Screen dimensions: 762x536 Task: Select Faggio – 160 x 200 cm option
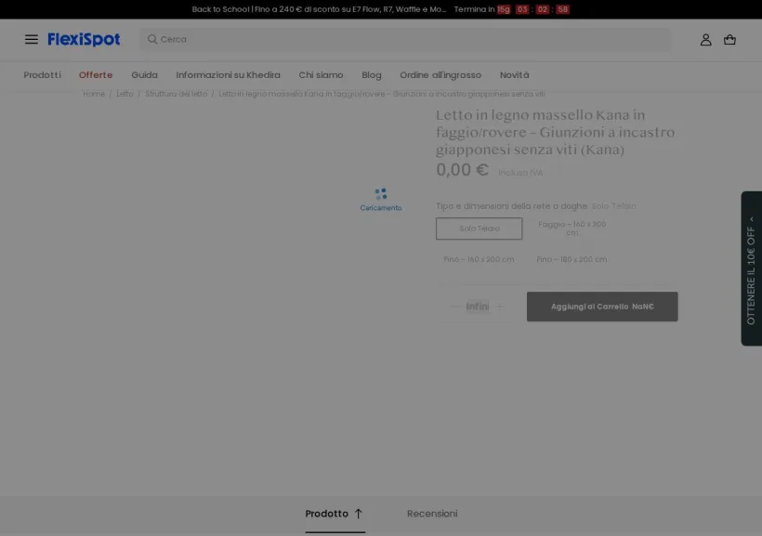pyautogui.click(x=572, y=229)
